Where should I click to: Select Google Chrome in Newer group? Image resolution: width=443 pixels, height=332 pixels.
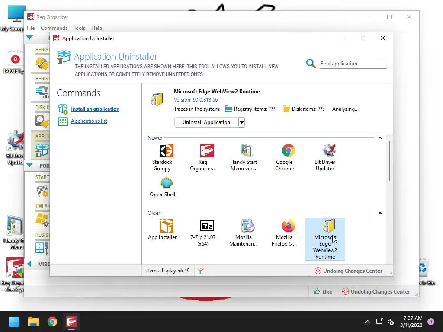pyautogui.click(x=285, y=157)
